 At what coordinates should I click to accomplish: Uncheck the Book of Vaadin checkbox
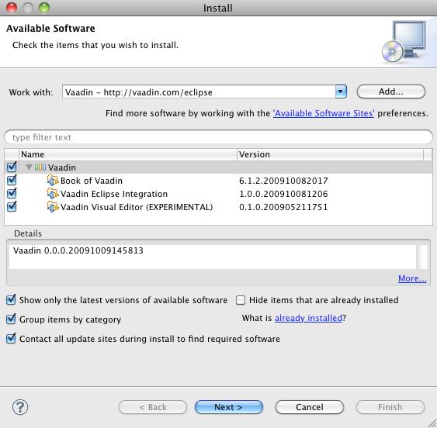(12, 180)
